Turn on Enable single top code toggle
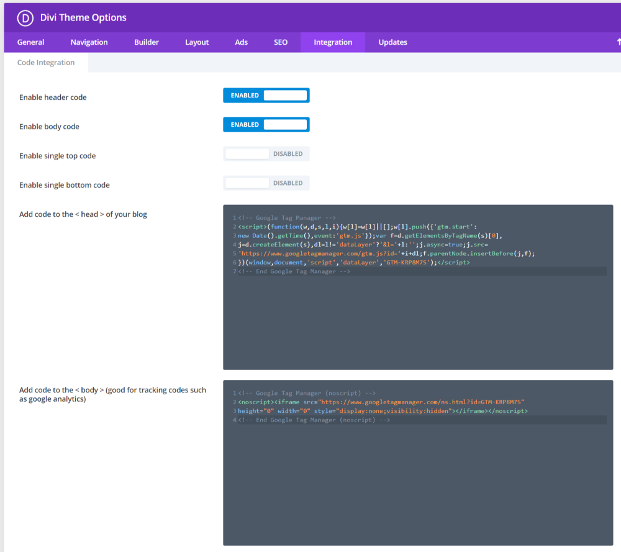 [266, 154]
